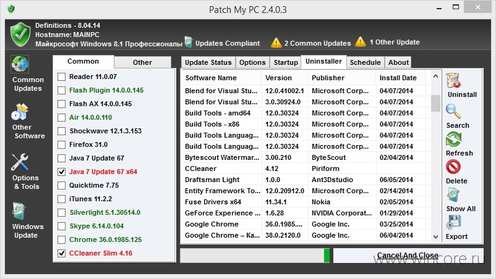Select the Build Tools - x86 row
The height and width of the screenshot is (279, 496).
point(306,124)
